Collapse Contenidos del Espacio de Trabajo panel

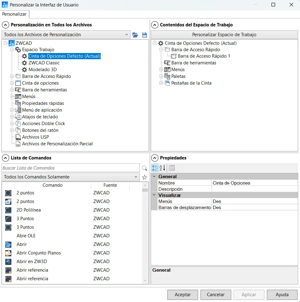(155, 25)
